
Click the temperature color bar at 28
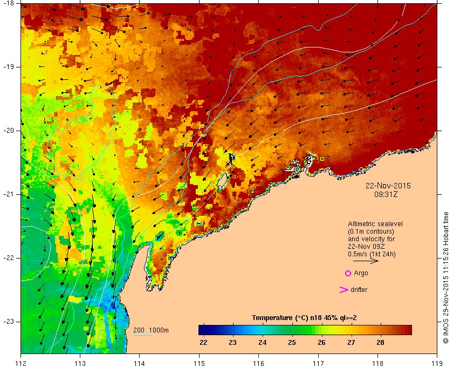(381, 330)
